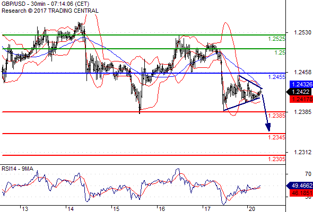Click the green 1.2525 resistance label
Screen dimensions: 313x212
[276, 39]
